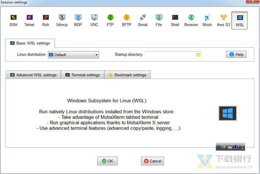Open the Advanced WSL settings tab
Image resolution: width=260 pixels, height=174 pixels.
(33, 75)
